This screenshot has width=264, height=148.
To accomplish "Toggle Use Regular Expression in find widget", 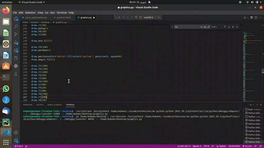I will coord(209,27).
